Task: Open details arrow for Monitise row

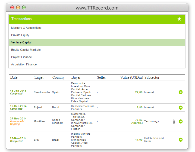Action: coord(181,121)
